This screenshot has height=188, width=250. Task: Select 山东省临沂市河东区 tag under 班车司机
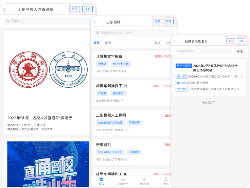click(x=110, y=152)
